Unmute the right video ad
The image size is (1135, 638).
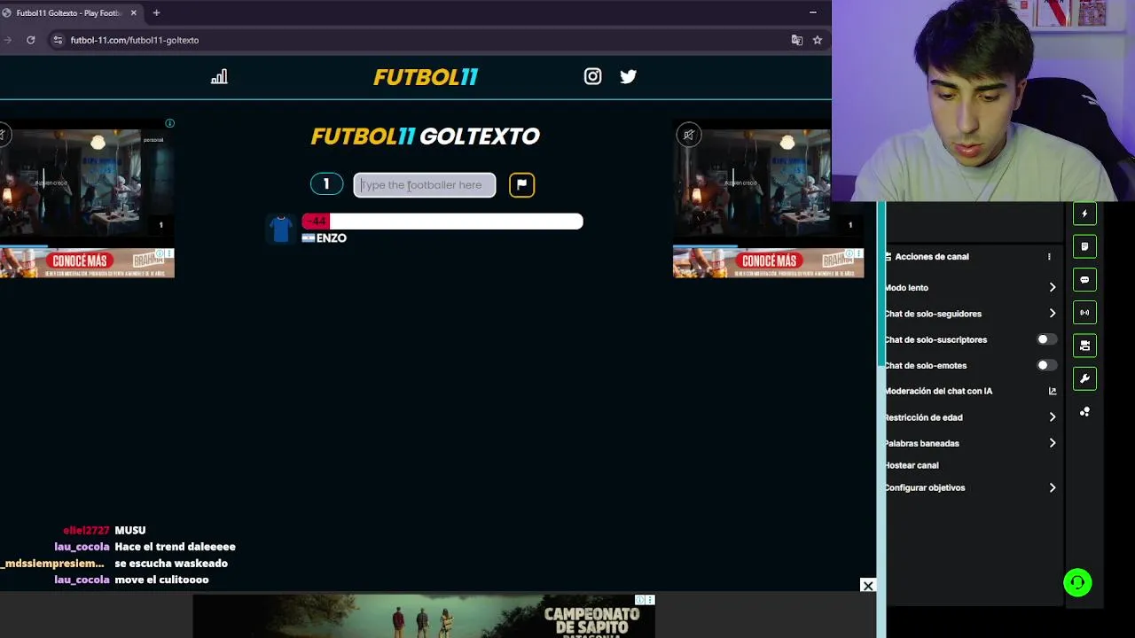pos(688,135)
